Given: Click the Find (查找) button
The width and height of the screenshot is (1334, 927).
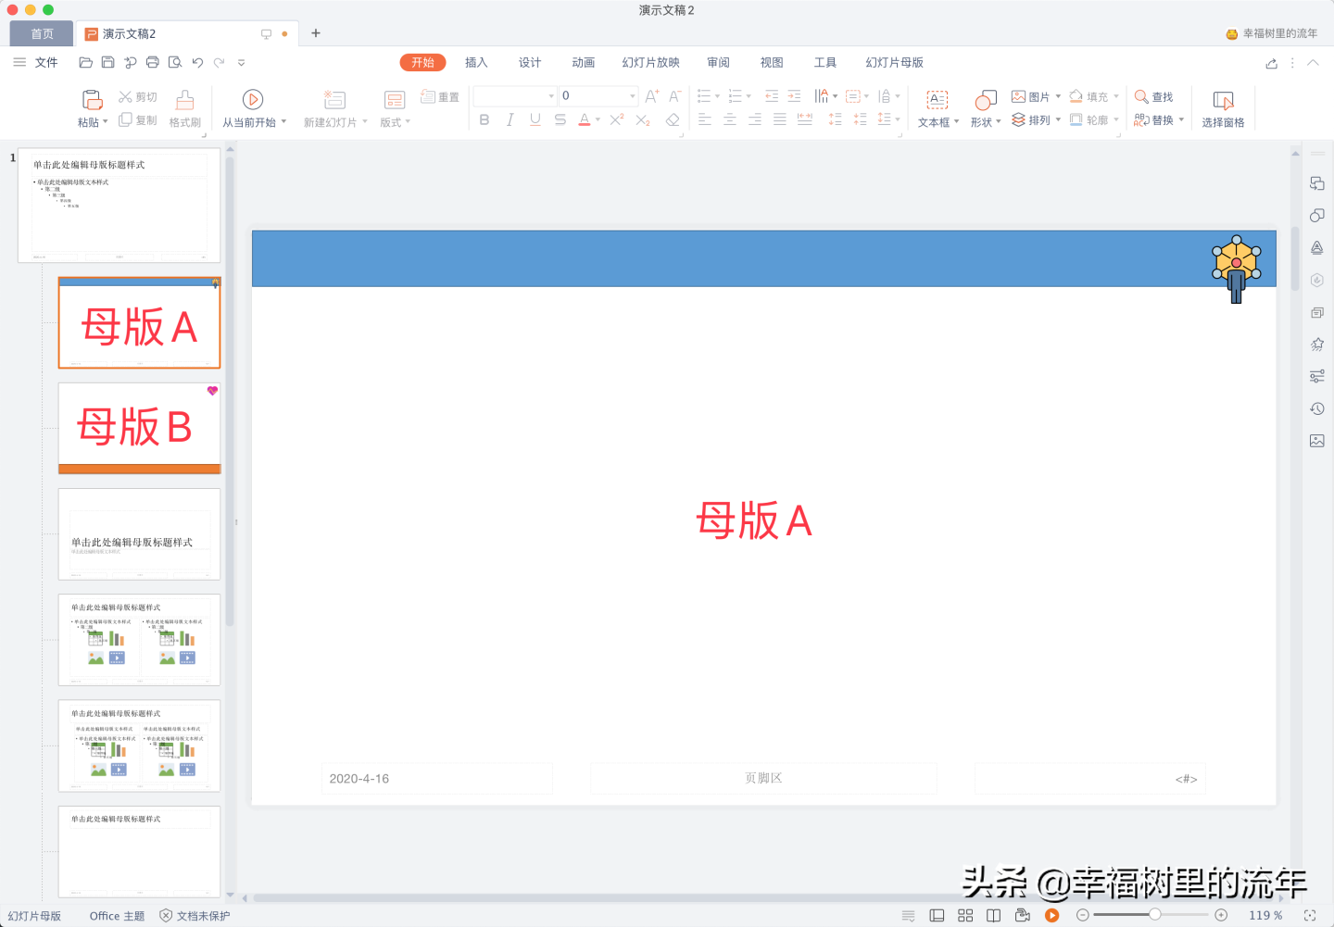Looking at the screenshot, I should 1153,97.
